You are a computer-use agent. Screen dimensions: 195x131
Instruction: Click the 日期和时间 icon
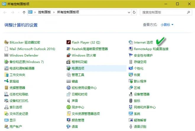click(69, 94)
